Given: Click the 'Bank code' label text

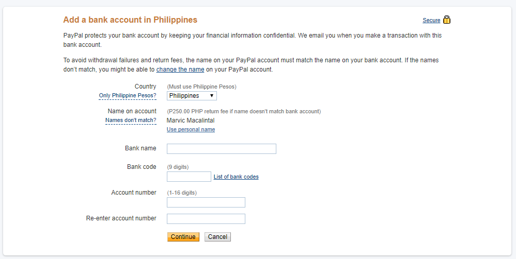Looking at the screenshot, I should coord(142,166).
